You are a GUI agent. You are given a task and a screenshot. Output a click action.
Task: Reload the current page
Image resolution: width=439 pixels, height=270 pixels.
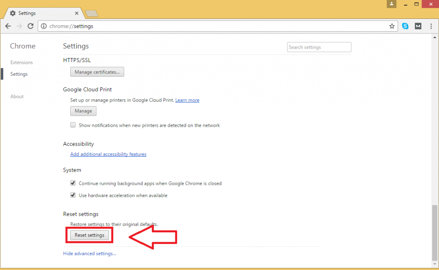[30, 26]
